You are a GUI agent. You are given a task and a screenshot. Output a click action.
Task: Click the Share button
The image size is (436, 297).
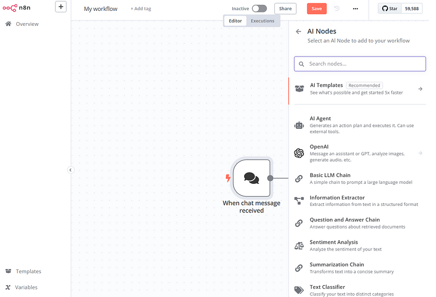pyautogui.click(x=285, y=9)
